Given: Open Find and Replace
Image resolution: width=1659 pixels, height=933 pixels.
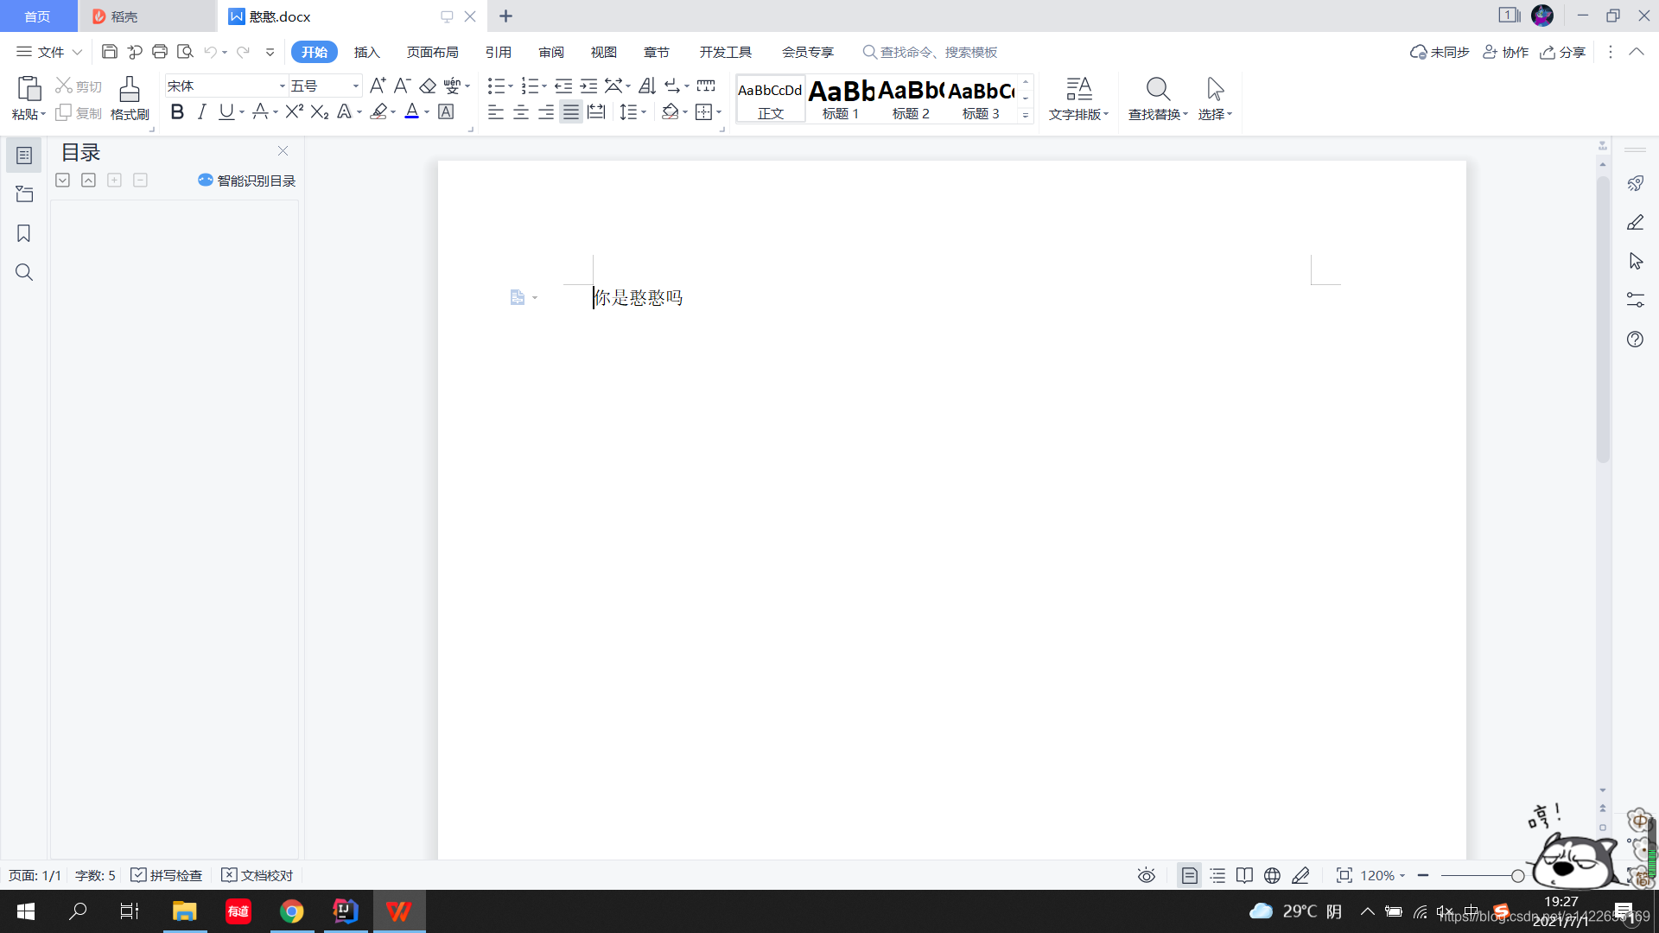Looking at the screenshot, I should 1157,98.
